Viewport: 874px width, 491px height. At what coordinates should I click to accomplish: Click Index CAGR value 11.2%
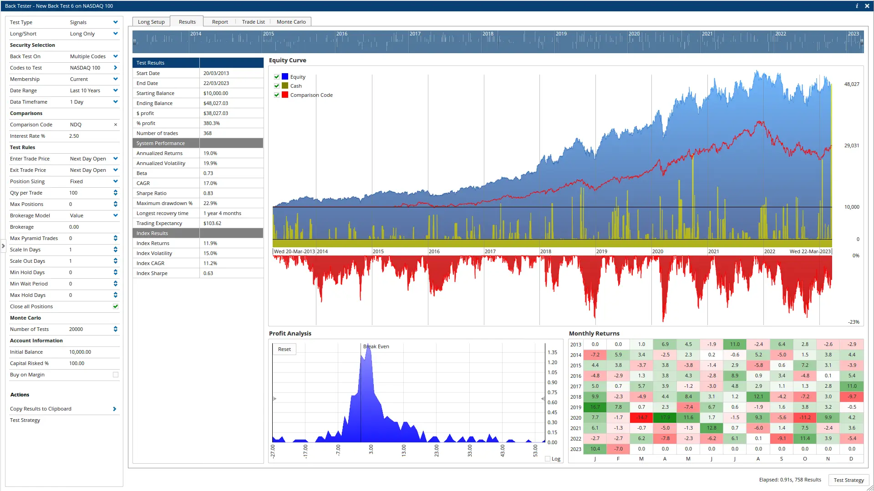[210, 263]
